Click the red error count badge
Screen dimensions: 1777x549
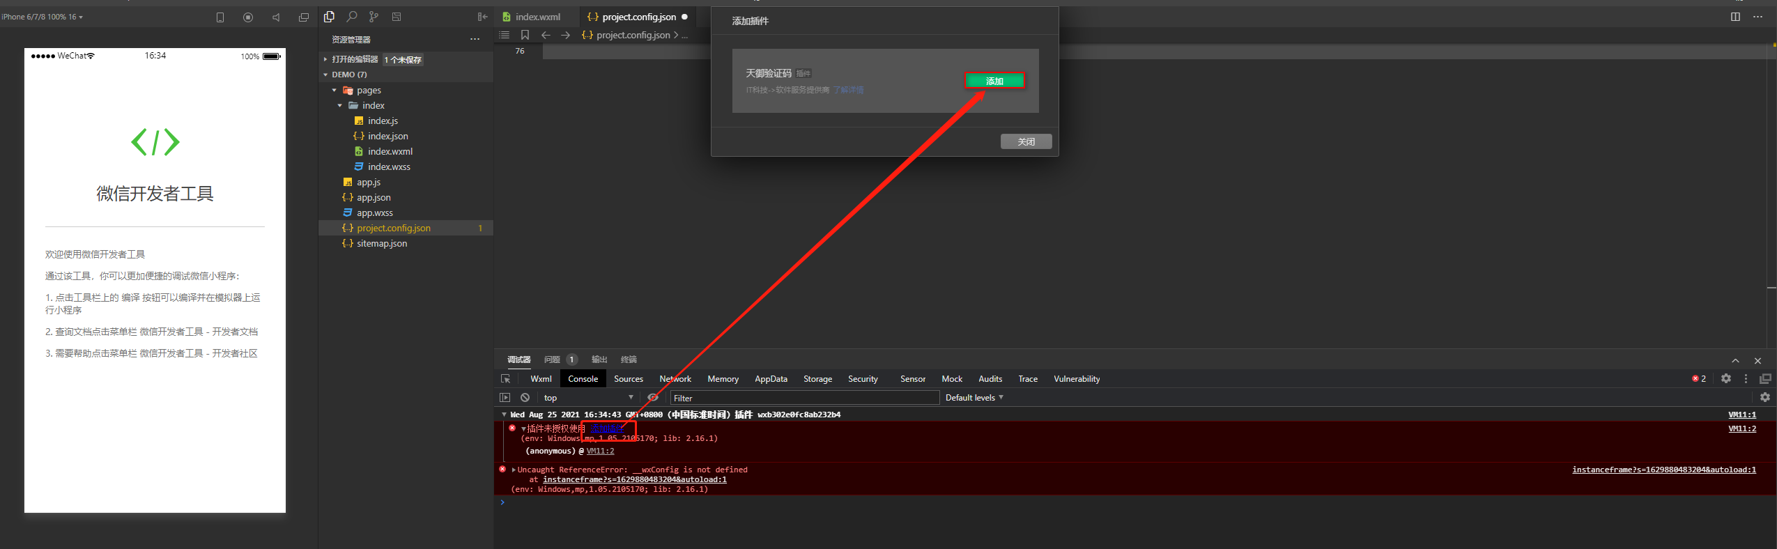pyautogui.click(x=1699, y=378)
